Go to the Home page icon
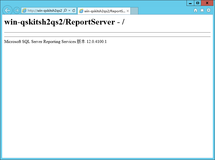 point(196,10)
